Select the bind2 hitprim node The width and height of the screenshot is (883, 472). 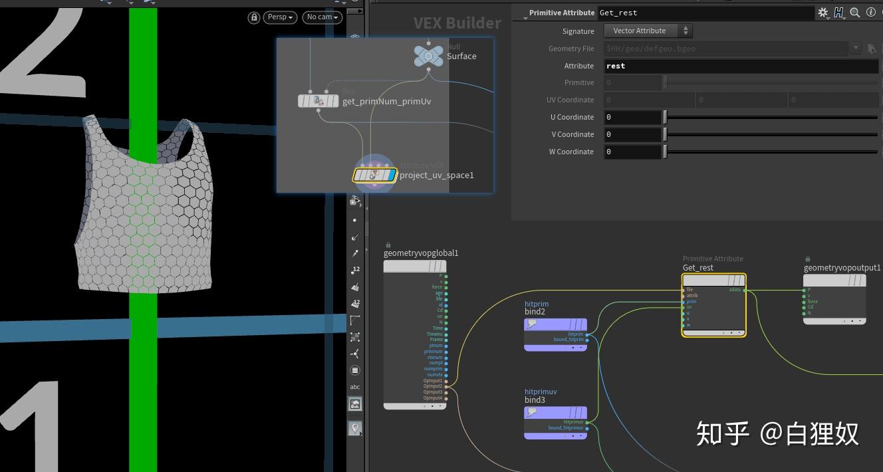coord(555,334)
